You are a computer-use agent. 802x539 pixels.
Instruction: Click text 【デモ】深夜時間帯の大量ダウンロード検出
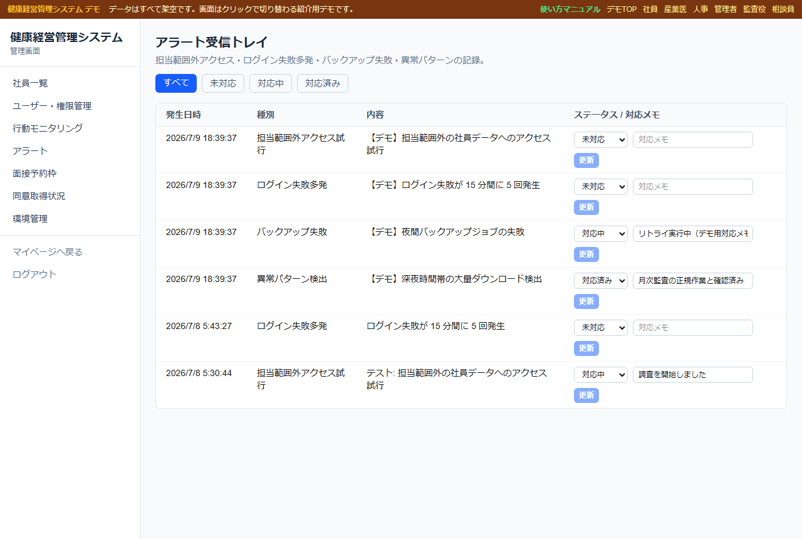tap(454, 279)
